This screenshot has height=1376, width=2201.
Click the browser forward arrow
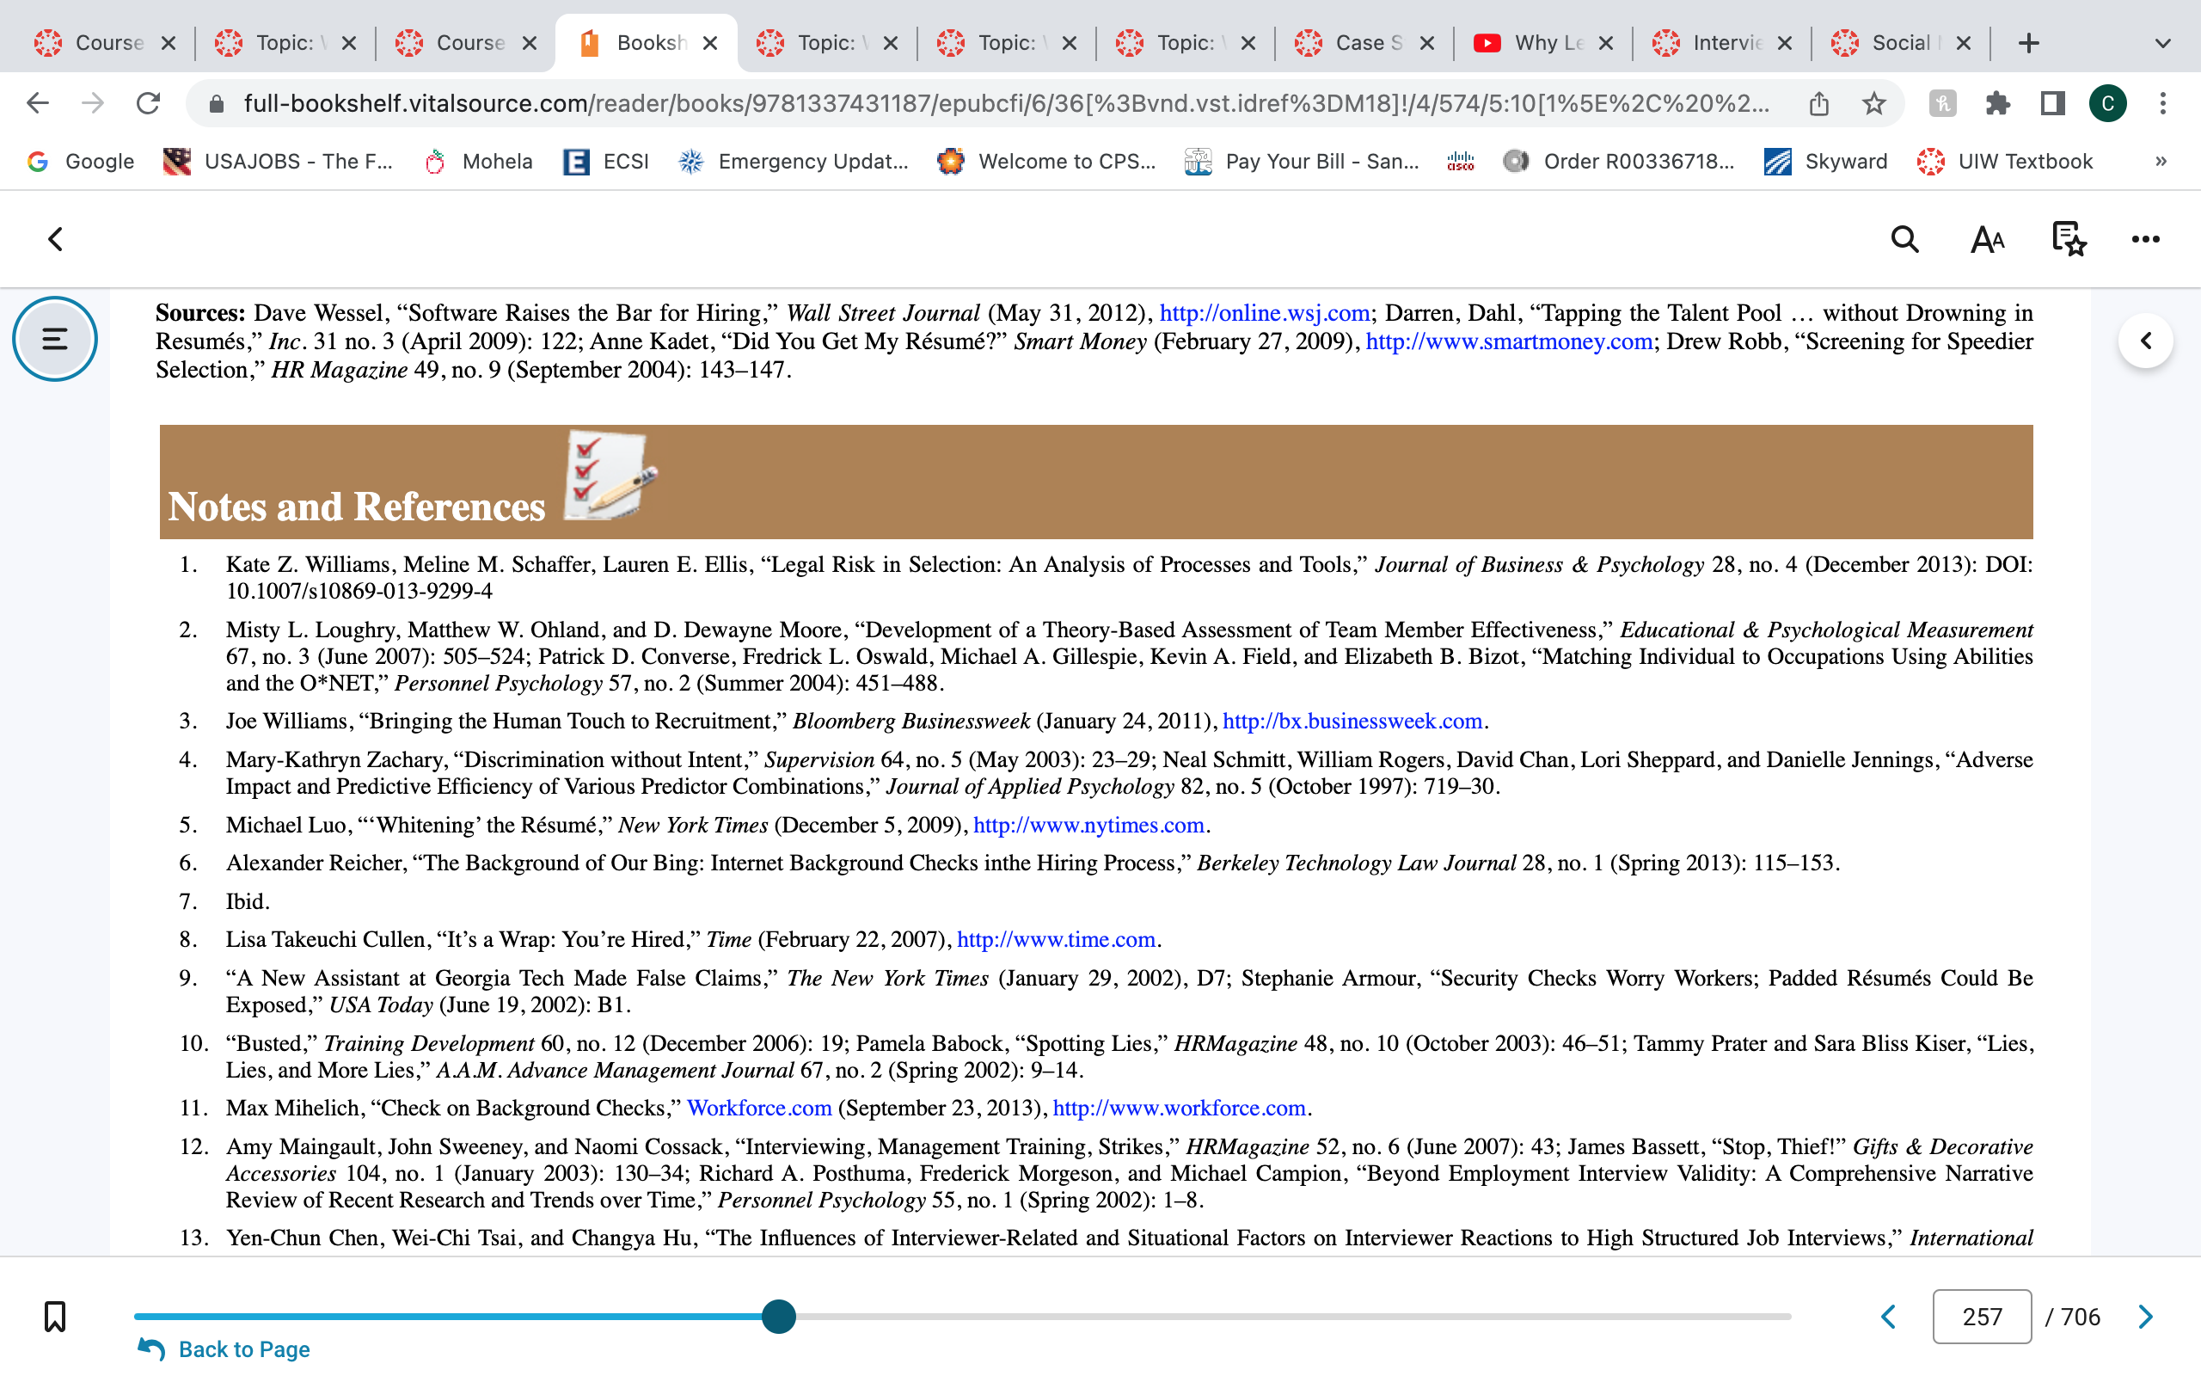pos(93,103)
